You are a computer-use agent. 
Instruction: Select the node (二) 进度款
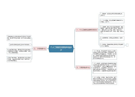105,68
